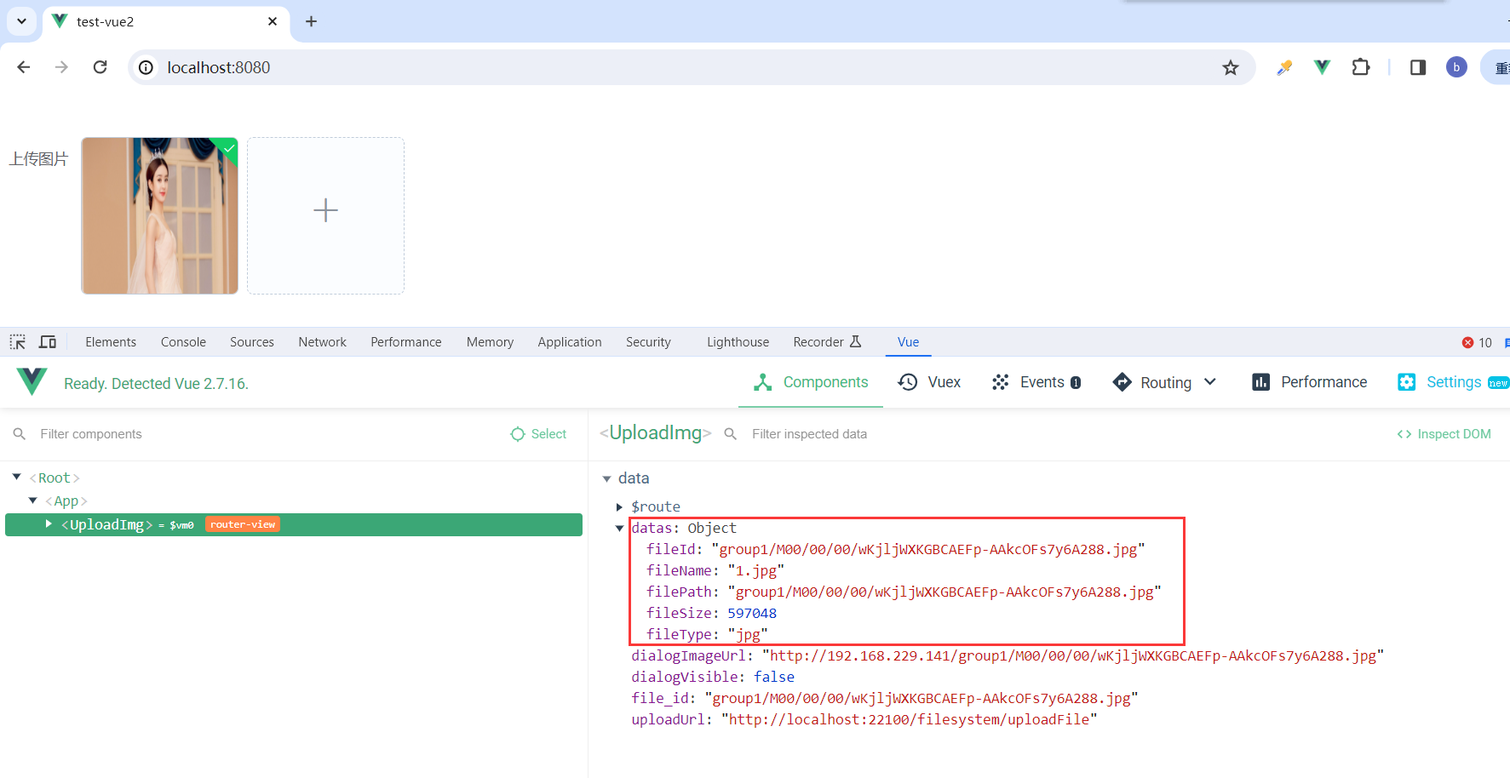Expand the $route property
The image size is (1510, 778).
tap(619, 507)
